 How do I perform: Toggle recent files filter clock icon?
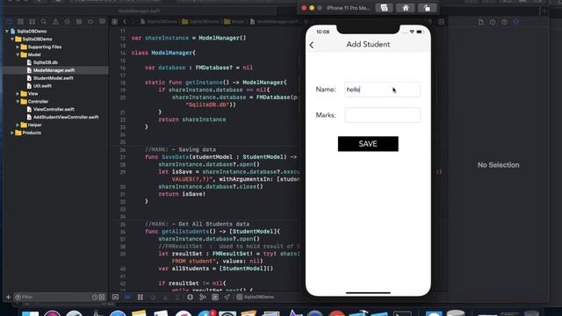pos(95,297)
